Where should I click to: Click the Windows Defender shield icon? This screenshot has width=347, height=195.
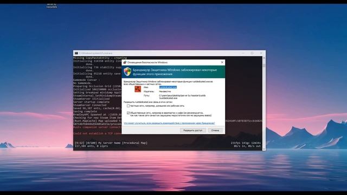[x=127, y=71]
